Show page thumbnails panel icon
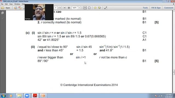The height and width of the screenshot is (98, 175). pyautogui.click(x=2, y=13)
